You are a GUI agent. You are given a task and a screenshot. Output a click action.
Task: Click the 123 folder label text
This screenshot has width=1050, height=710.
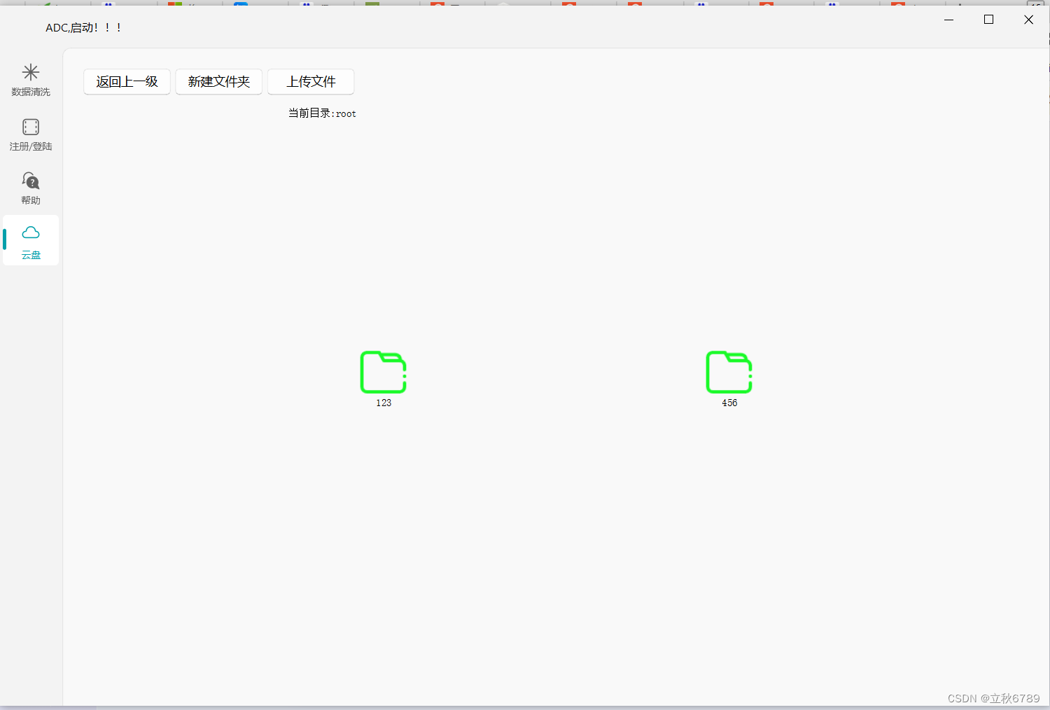383,403
